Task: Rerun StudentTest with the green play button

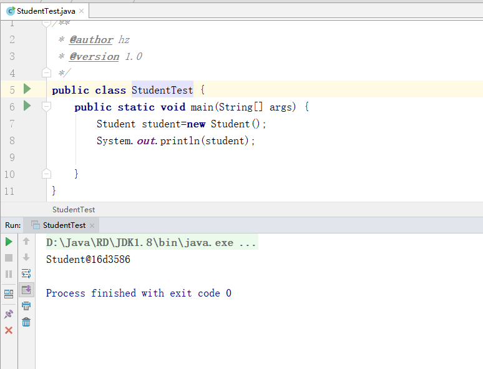Action: click(x=9, y=242)
